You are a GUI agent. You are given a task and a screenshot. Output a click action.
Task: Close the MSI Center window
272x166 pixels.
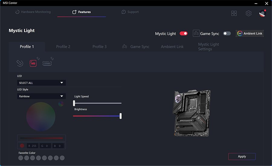[267, 3]
